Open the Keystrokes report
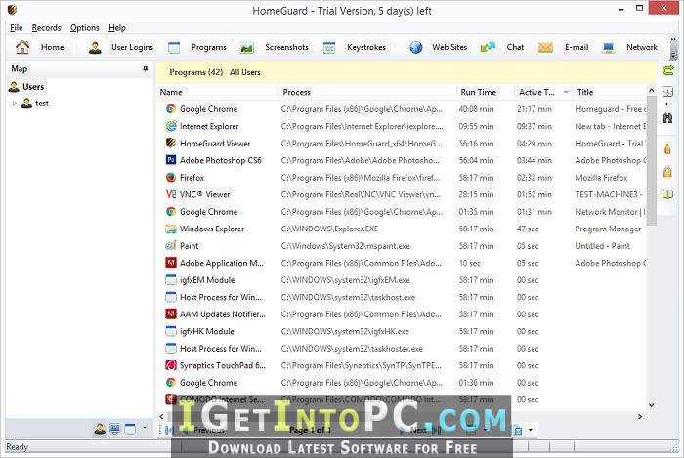Image resolution: width=684 pixels, height=458 pixels. coord(355,47)
